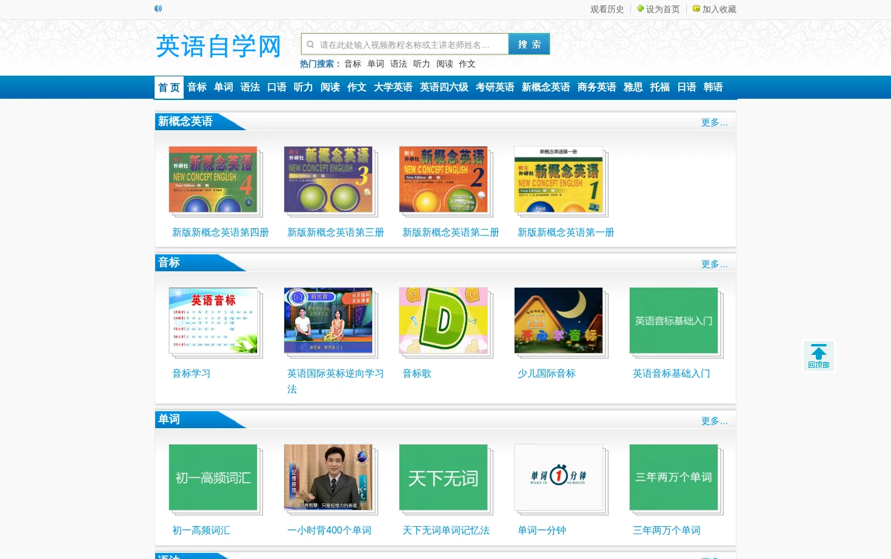Open the 商务英语 nav menu item
Screen dimensions: 891x559
tap(597, 87)
